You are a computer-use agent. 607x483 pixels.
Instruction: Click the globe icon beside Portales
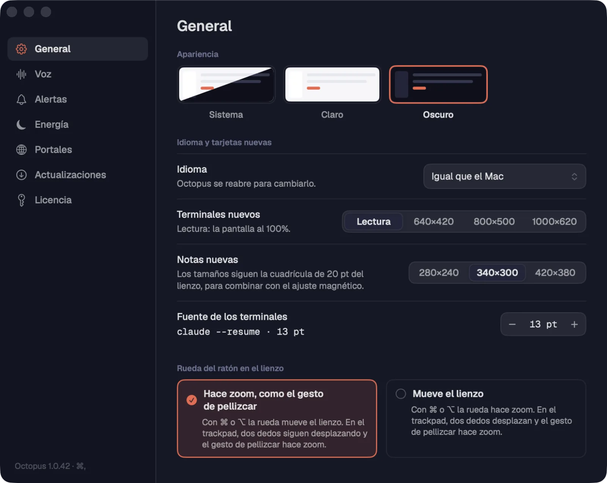[21, 149]
